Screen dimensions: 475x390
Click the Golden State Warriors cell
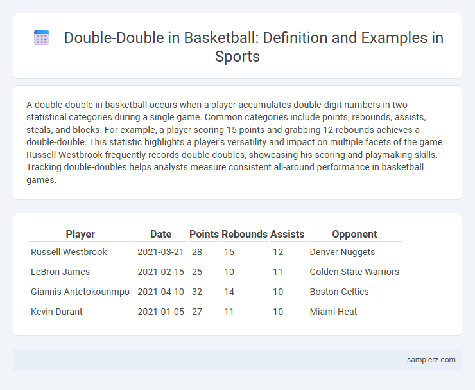point(354,272)
